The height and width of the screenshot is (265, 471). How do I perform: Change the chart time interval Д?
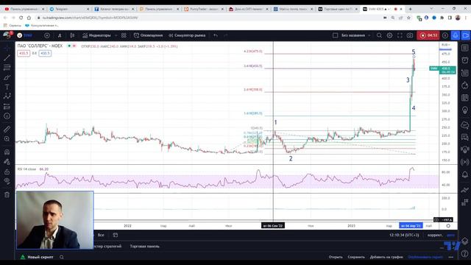pyautogui.click(x=60, y=35)
